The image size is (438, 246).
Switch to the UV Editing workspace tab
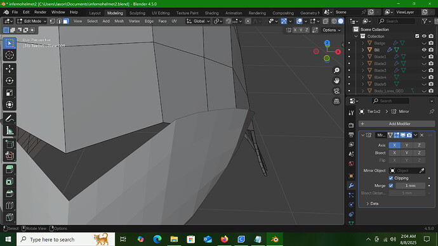pyautogui.click(x=161, y=13)
